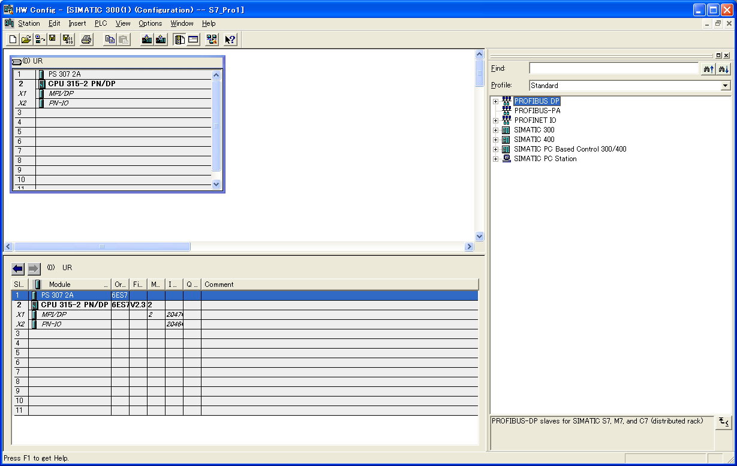
Task: Click Upload to PG toolbar icon
Action: [161, 40]
